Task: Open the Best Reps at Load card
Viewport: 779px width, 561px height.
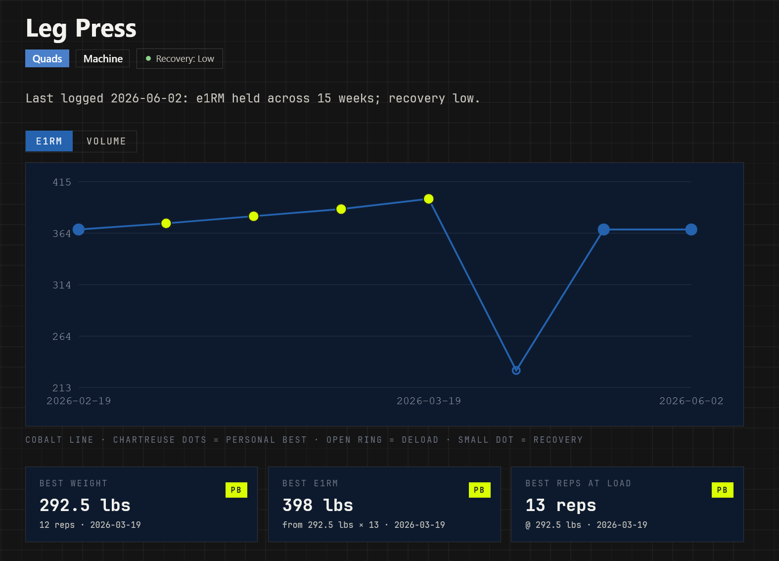Action: coord(627,504)
